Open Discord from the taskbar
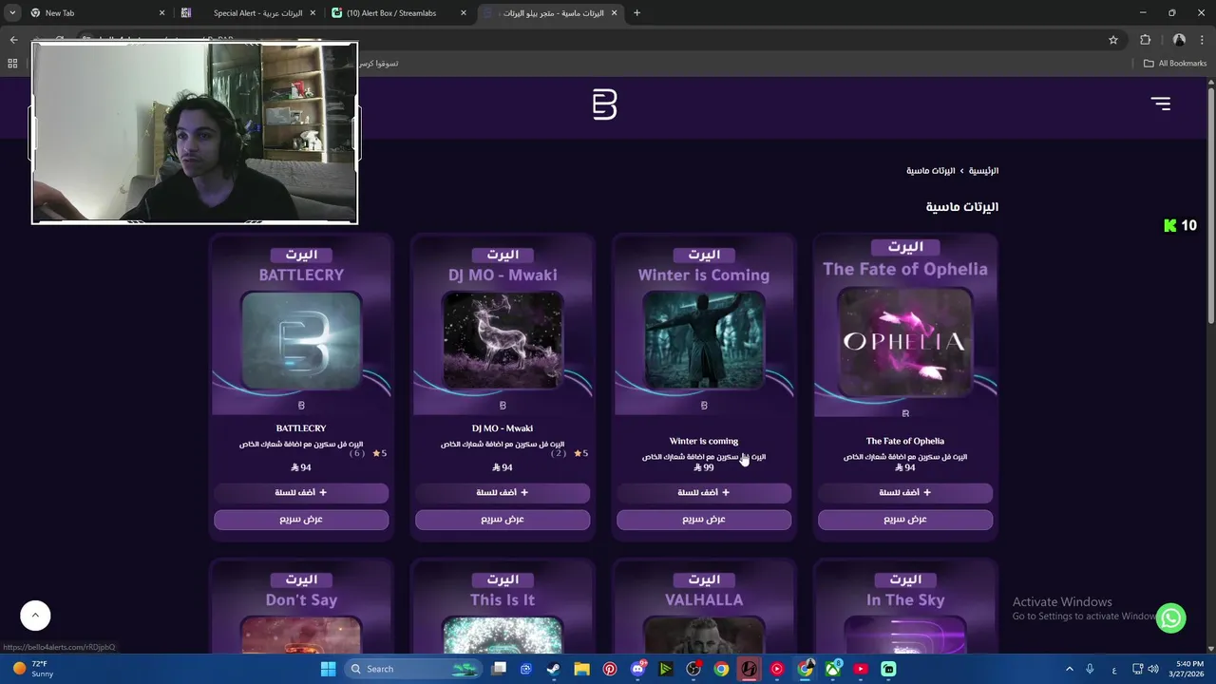 [638, 669]
